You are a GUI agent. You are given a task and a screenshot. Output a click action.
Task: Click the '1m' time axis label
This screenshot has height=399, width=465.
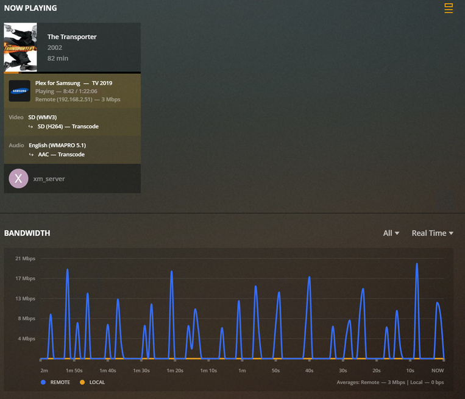(x=242, y=370)
